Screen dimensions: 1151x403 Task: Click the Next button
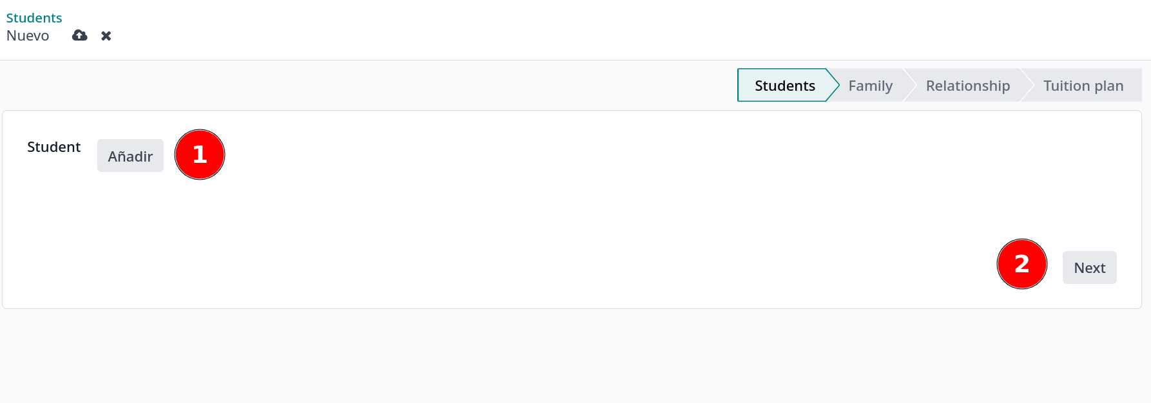point(1089,268)
